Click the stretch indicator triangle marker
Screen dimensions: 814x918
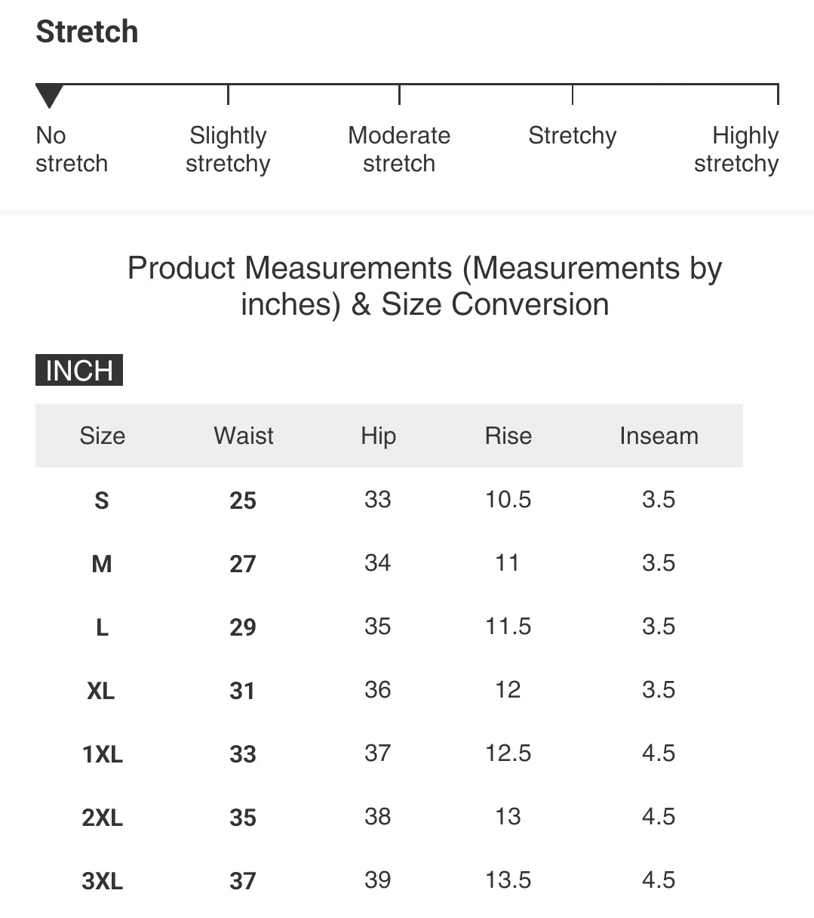pos(50,97)
